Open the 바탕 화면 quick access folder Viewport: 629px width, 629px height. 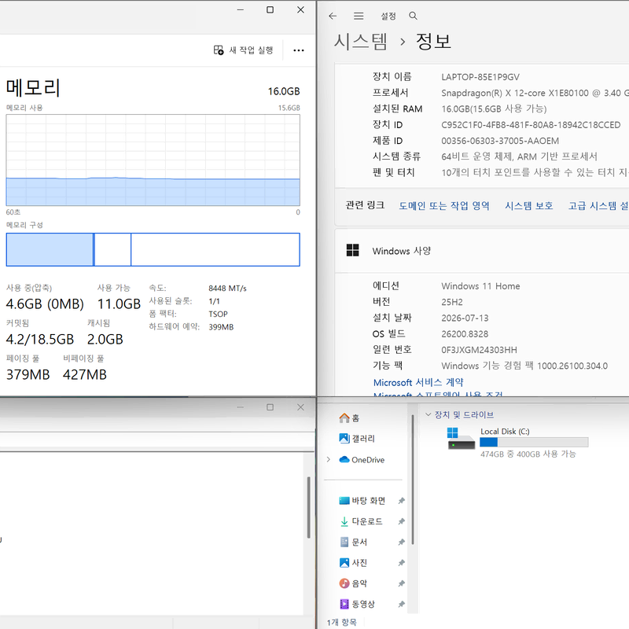(x=362, y=501)
